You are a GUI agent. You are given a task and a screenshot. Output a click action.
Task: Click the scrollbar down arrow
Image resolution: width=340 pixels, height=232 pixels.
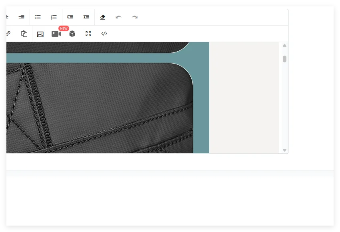coord(284,150)
